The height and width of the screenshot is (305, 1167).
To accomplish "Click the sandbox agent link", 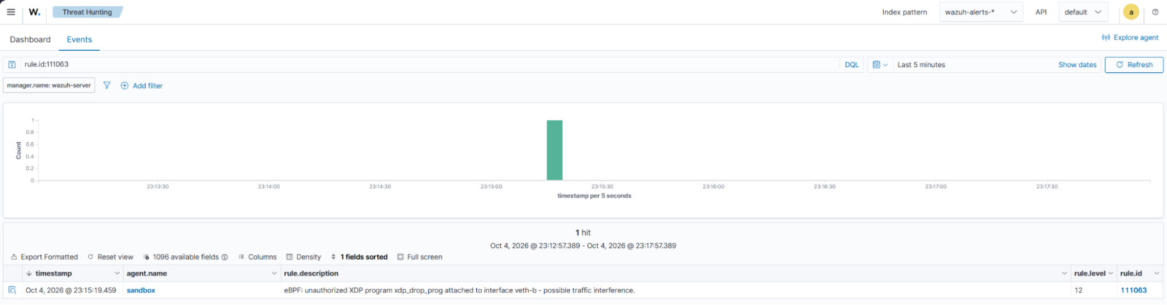I will tap(141, 290).
